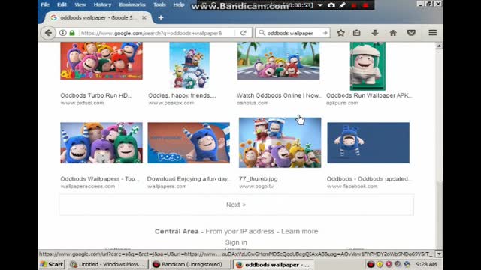Open the downloads arrow icon
Screen dimensions: 481x270
(375, 33)
